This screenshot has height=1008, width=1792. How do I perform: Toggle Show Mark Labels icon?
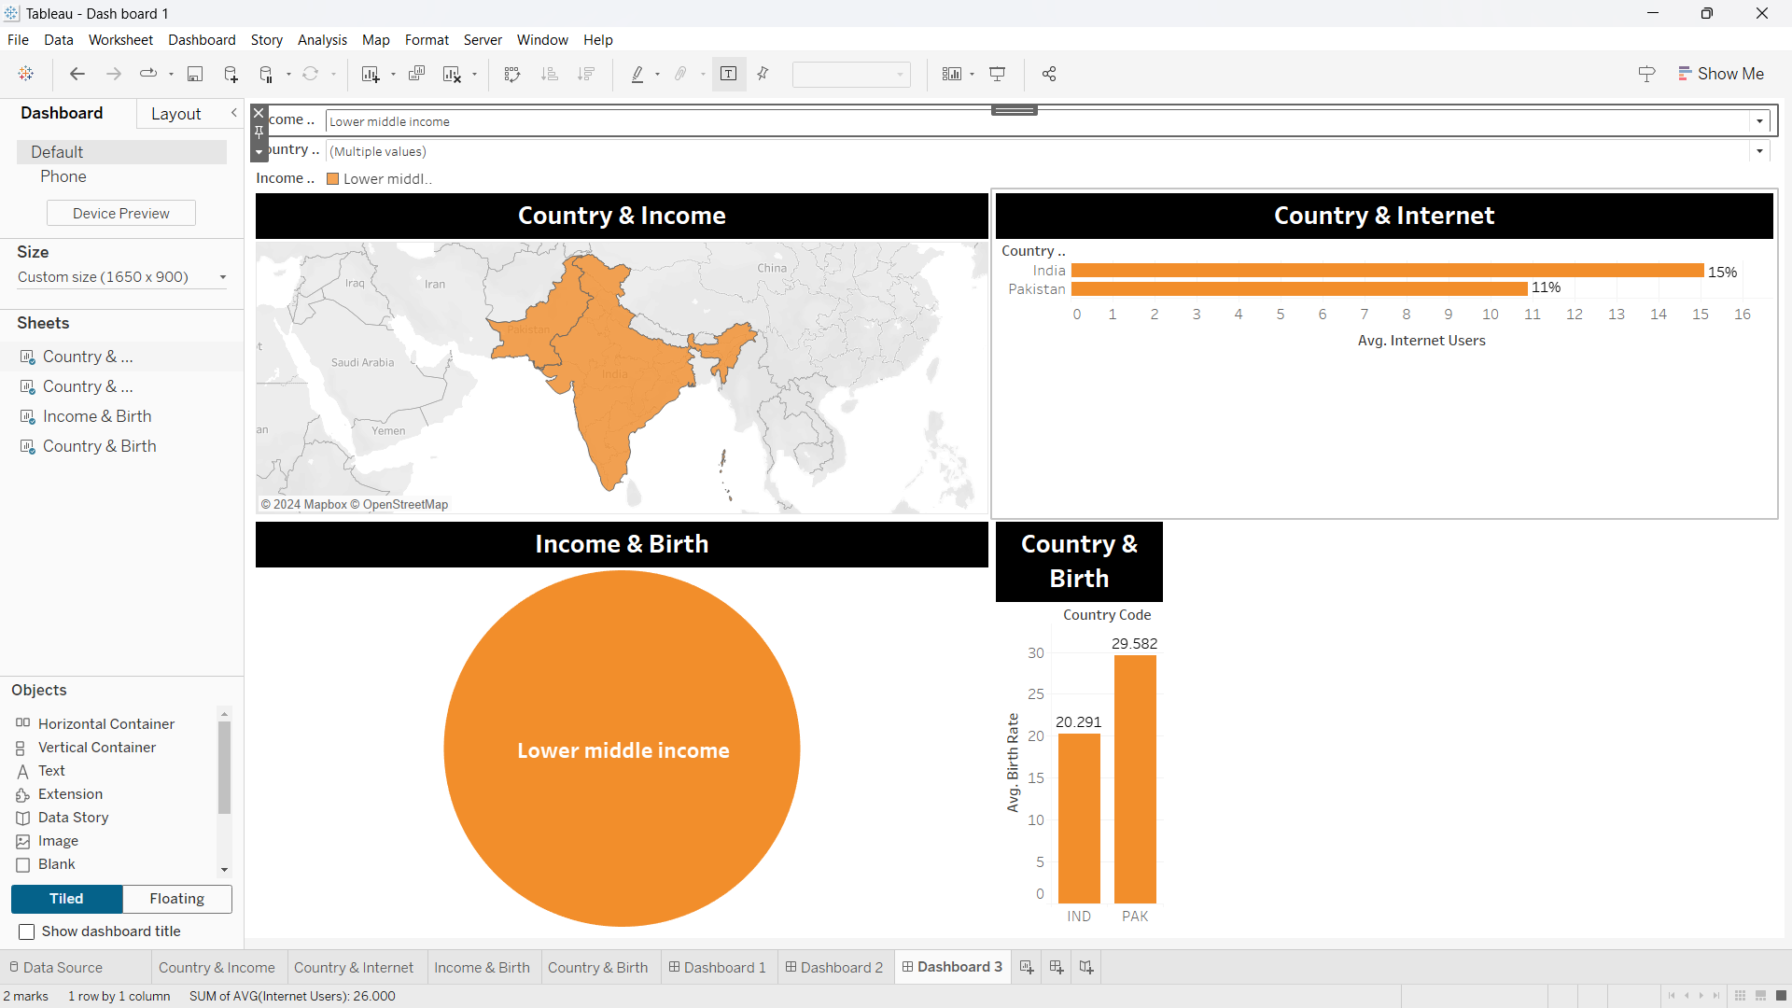coord(729,74)
